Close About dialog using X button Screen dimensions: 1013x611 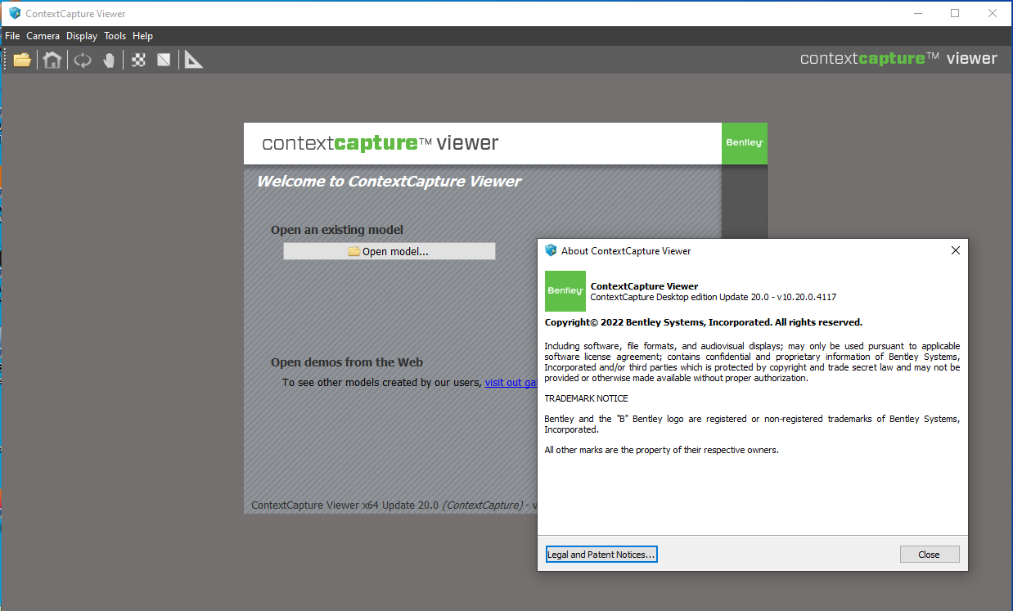(955, 250)
